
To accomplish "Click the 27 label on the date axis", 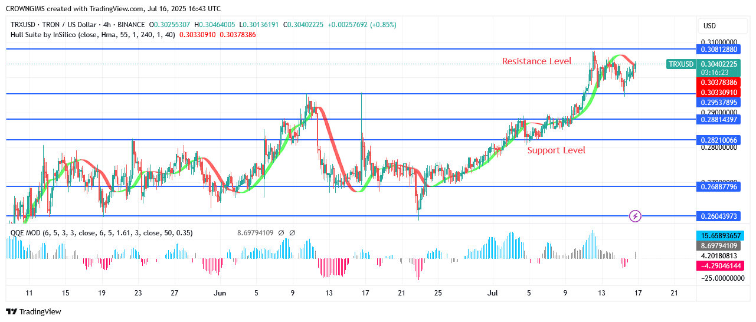I will tap(175, 293).
